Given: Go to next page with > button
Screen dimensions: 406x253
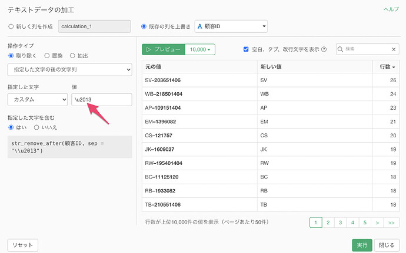Looking at the screenshot, I should coord(377,222).
